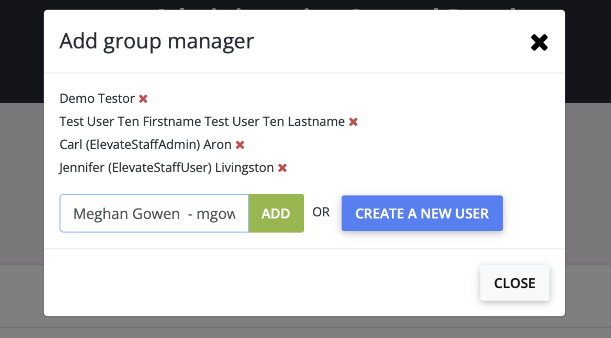611x338 pixels.
Task: Remove Test User Ten Lastname manager
Action: 353,122
